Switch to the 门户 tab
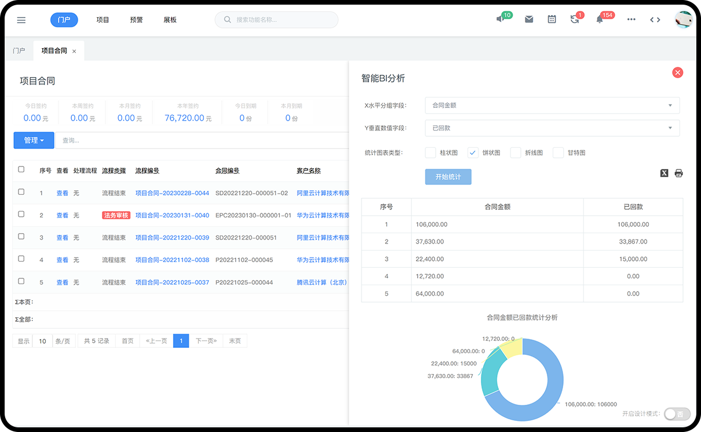Screen dimensions: 701x432 [x=19, y=51]
